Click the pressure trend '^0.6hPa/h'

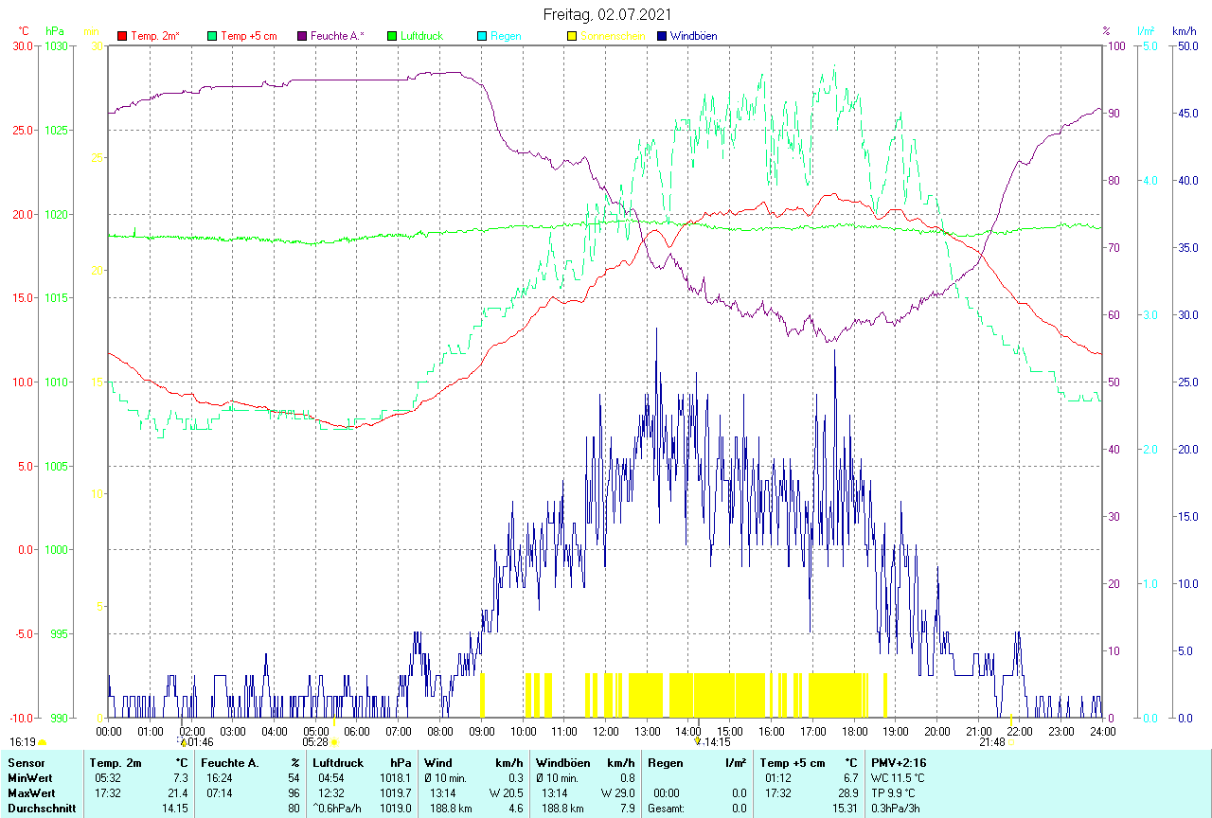(338, 809)
